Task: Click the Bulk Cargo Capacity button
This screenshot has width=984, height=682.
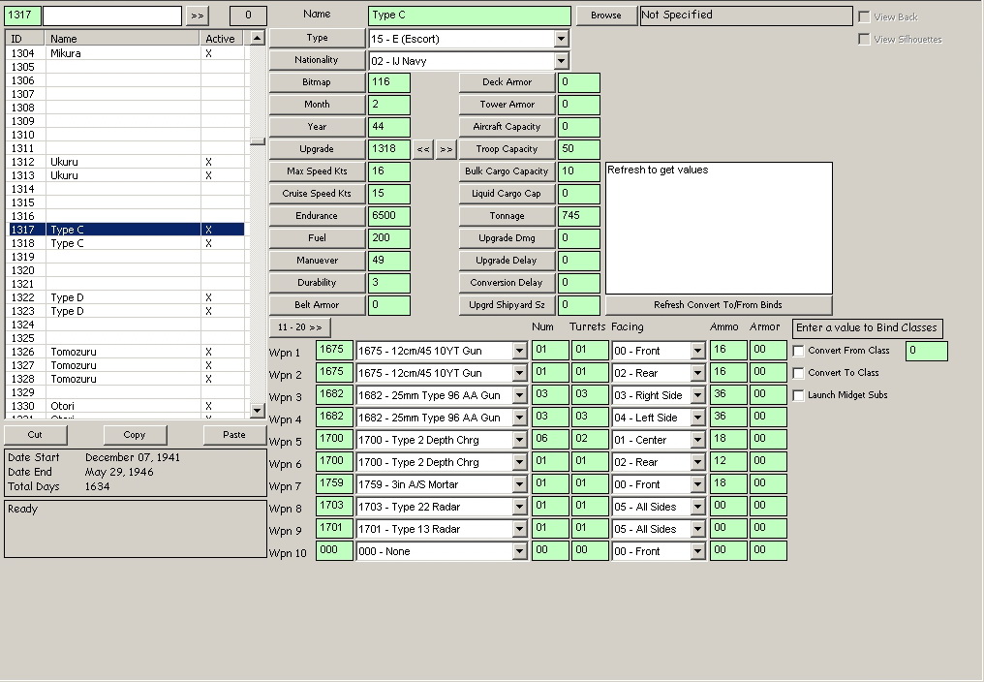Action: [507, 171]
